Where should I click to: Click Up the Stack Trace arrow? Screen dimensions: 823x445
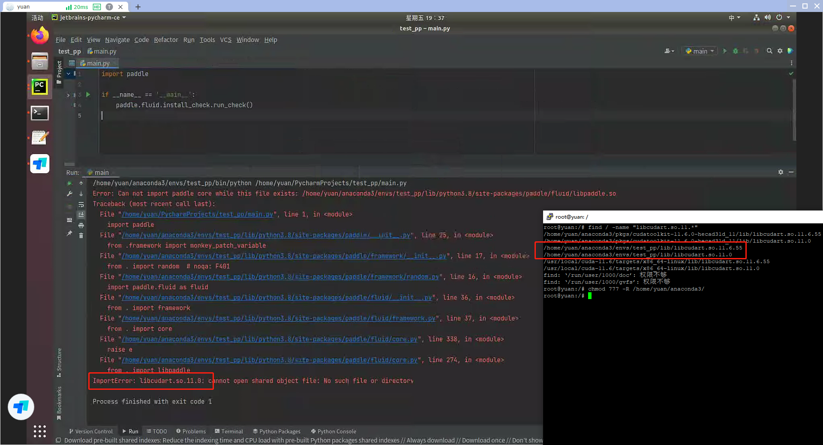tap(81, 183)
